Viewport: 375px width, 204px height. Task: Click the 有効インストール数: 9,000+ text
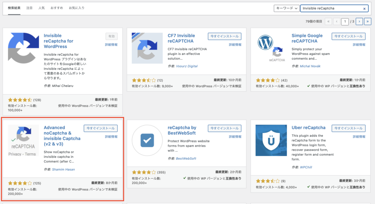click(152, 86)
